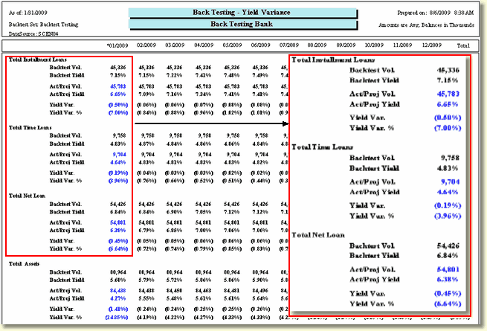Click Total Assets Act/Proj Yield '5.48%' under 03/2009
The image size is (487, 331).
click(x=174, y=298)
